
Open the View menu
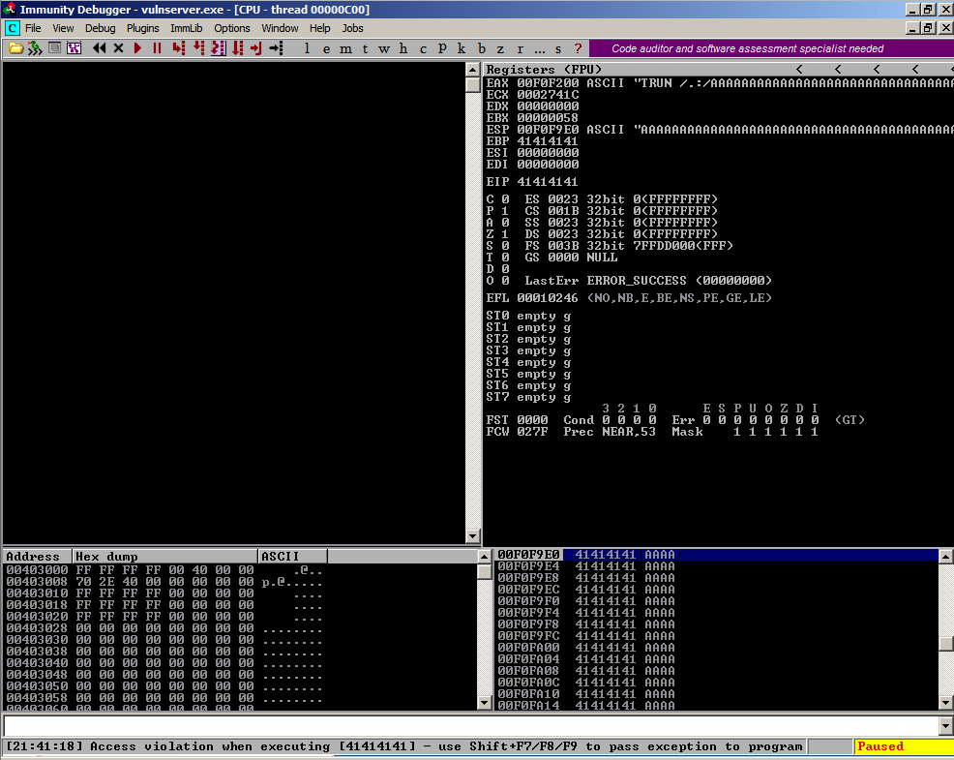pyautogui.click(x=63, y=28)
